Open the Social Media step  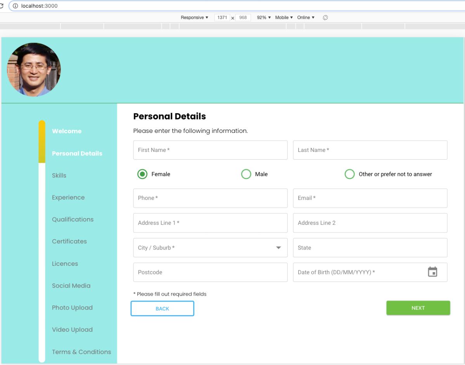tap(71, 286)
